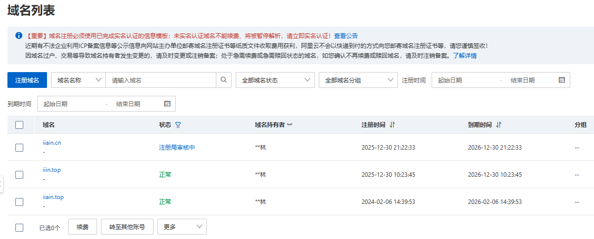Image resolution: width=594 pixels, height=239 pixels.
Task: Click the search magnifier icon
Action: coord(223,80)
